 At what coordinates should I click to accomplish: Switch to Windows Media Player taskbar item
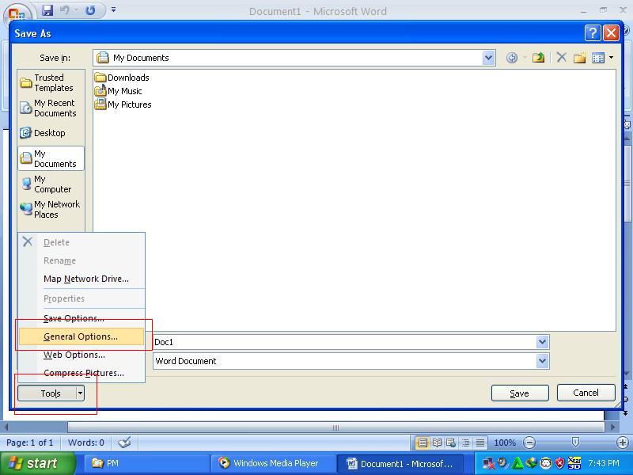[273, 463]
